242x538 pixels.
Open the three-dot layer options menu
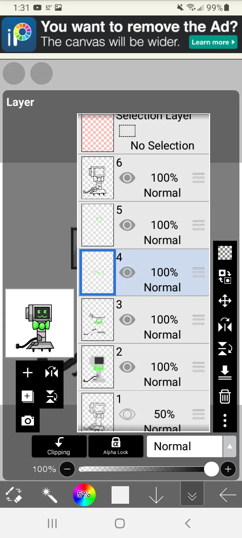pyautogui.click(x=225, y=420)
